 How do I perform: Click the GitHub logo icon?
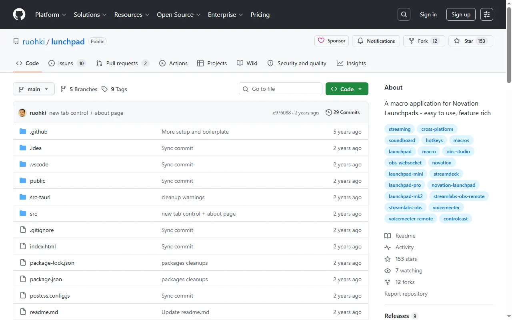19,14
